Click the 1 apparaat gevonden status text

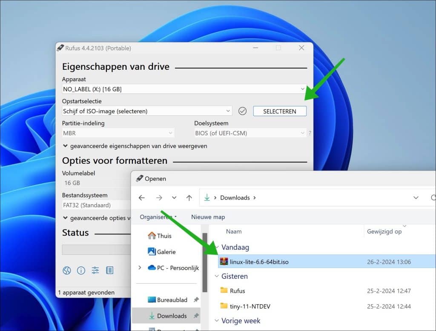(86, 292)
